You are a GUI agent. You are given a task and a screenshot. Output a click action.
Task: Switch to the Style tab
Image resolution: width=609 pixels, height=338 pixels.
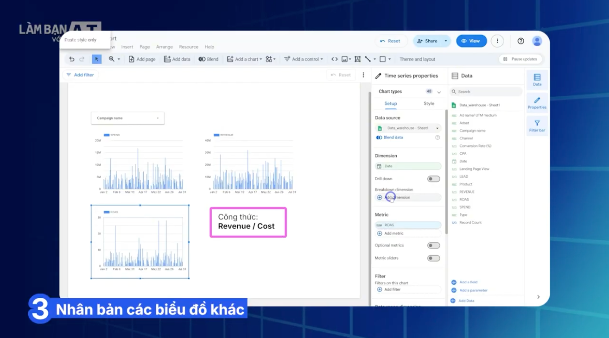pos(429,104)
